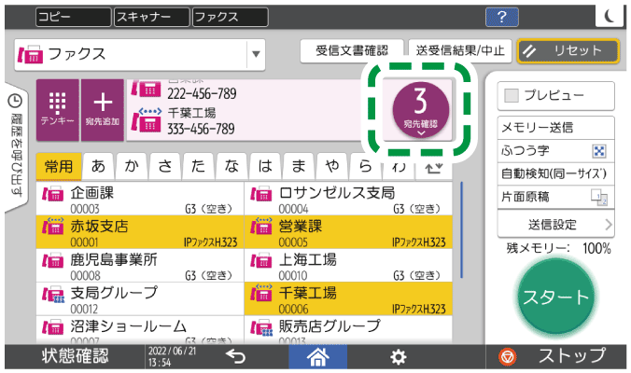
Task: Select 鹿児島事業所 destination
Action: [x=140, y=265]
